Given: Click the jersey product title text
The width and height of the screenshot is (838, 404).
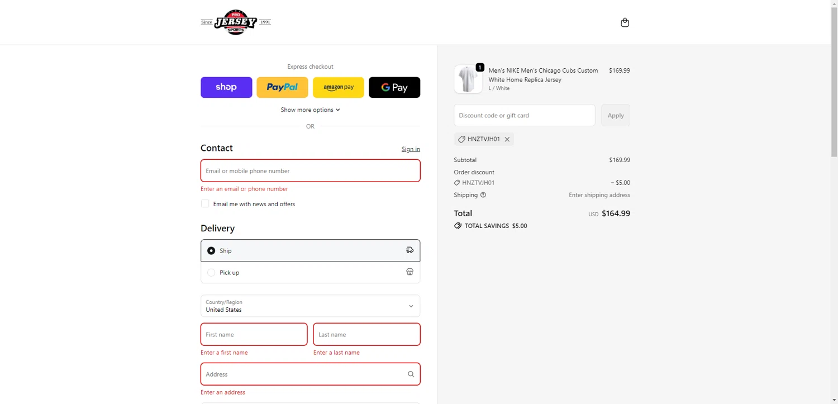Looking at the screenshot, I should 543,75.
